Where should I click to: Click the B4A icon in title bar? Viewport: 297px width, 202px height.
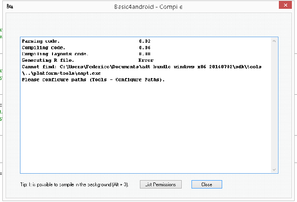[x=10, y=7]
